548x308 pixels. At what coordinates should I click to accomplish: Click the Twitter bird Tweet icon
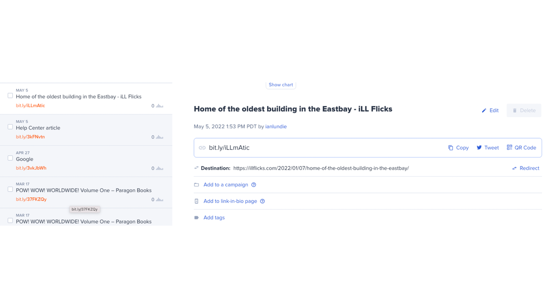click(479, 148)
